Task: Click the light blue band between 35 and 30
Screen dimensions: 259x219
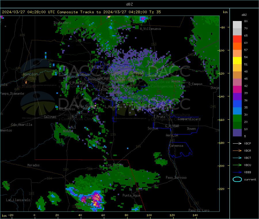Action: 237,111
